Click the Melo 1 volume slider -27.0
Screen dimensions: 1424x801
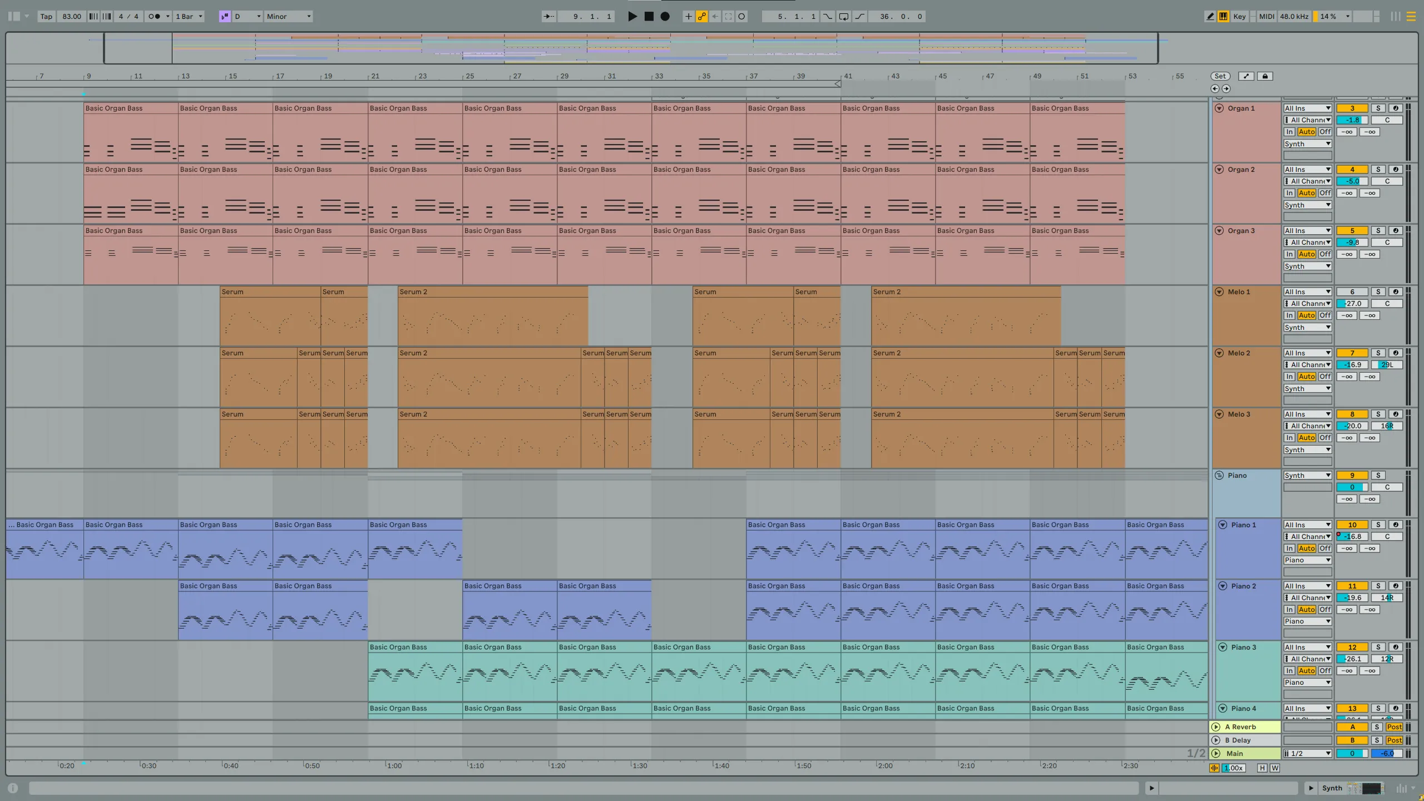(1352, 304)
